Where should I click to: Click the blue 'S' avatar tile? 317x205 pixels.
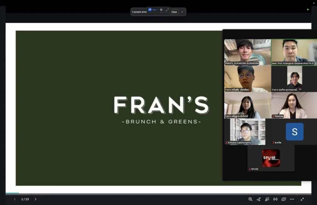[x=295, y=132]
